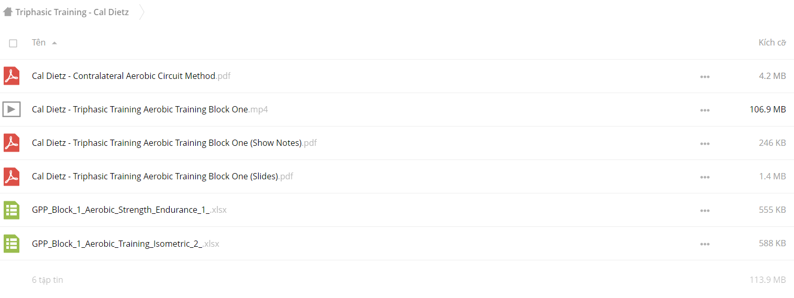Open actions menu for GPP_Block_1_Aerobic_Training_Isometric_2_.xlsx
Viewport: 794px width, 298px height.
[x=705, y=244]
